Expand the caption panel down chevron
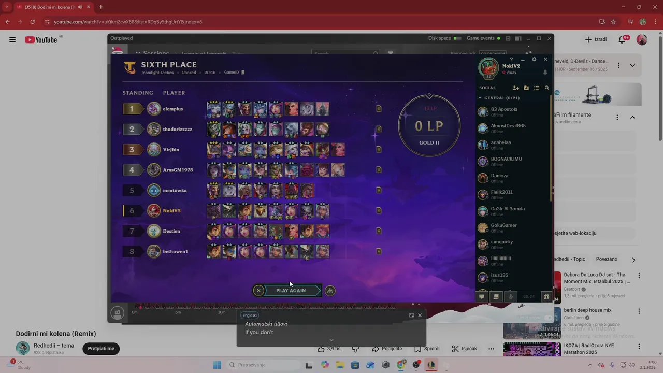Viewport: 663px width, 373px height. (331, 340)
